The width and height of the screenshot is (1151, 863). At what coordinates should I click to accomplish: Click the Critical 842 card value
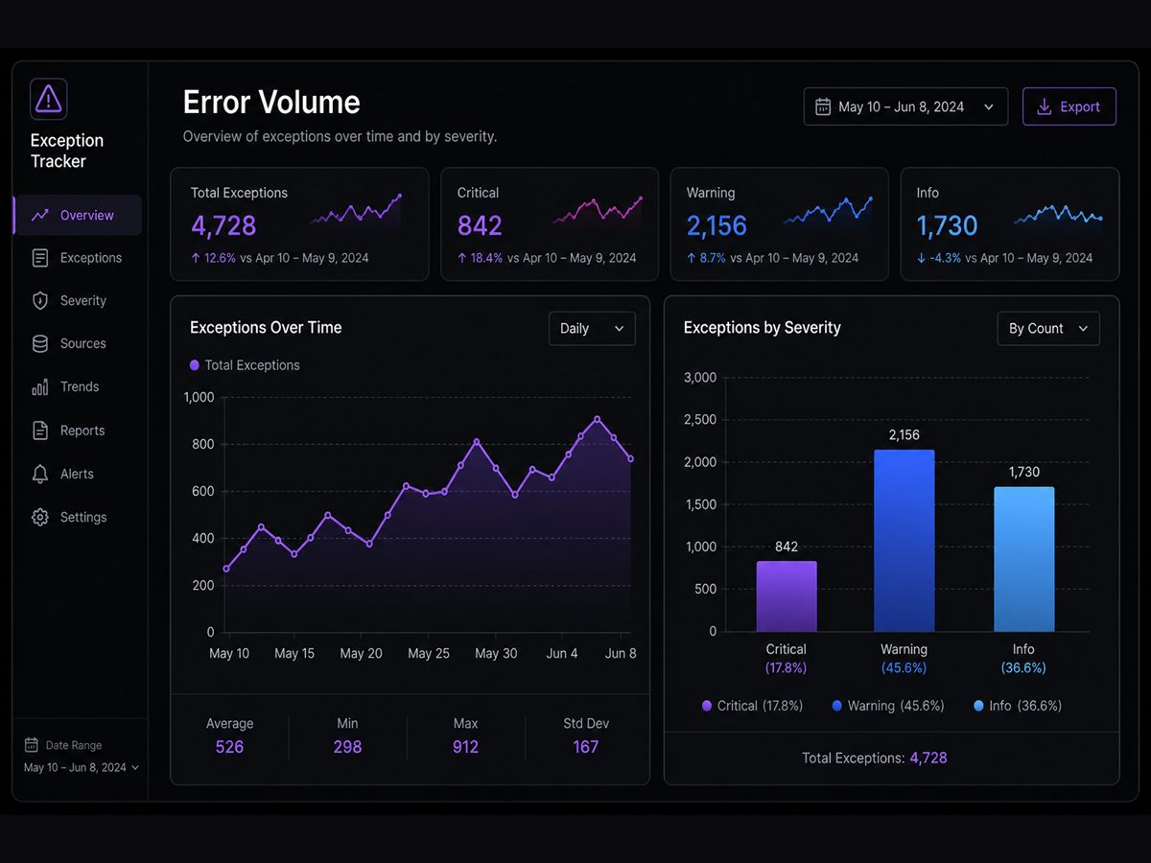click(x=480, y=225)
